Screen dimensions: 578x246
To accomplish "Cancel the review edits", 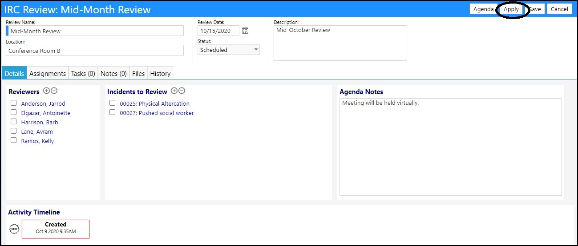I will (x=559, y=9).
